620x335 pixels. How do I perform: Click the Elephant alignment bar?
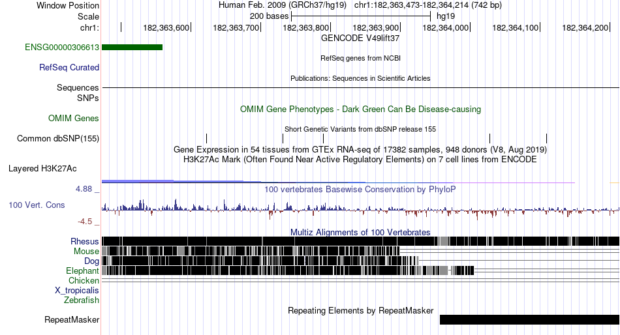point(288,270)
